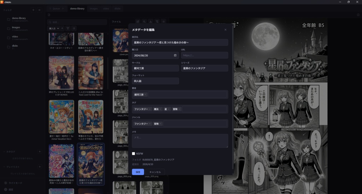Select 青春のキラメキ cover thumbnail

point(91,117)
